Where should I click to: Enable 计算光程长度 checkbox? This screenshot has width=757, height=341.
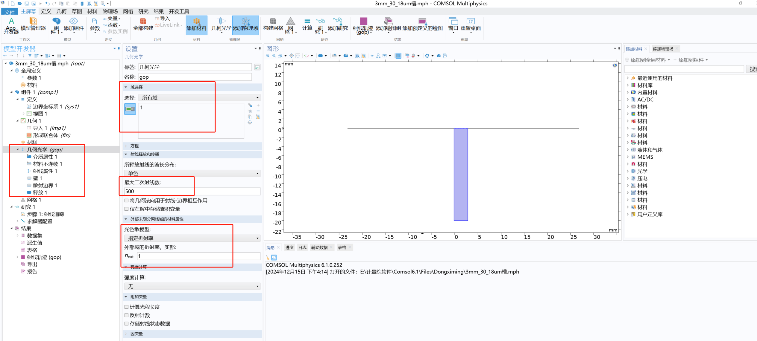pyautogui.click(x=127, y=307)
